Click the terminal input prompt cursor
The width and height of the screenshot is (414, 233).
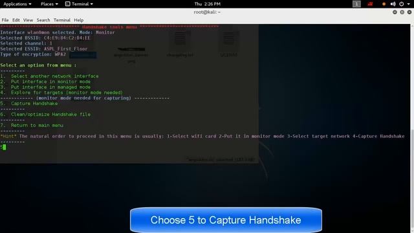5,147
